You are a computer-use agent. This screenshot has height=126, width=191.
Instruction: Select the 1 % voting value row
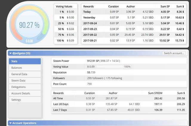(66, 12)
